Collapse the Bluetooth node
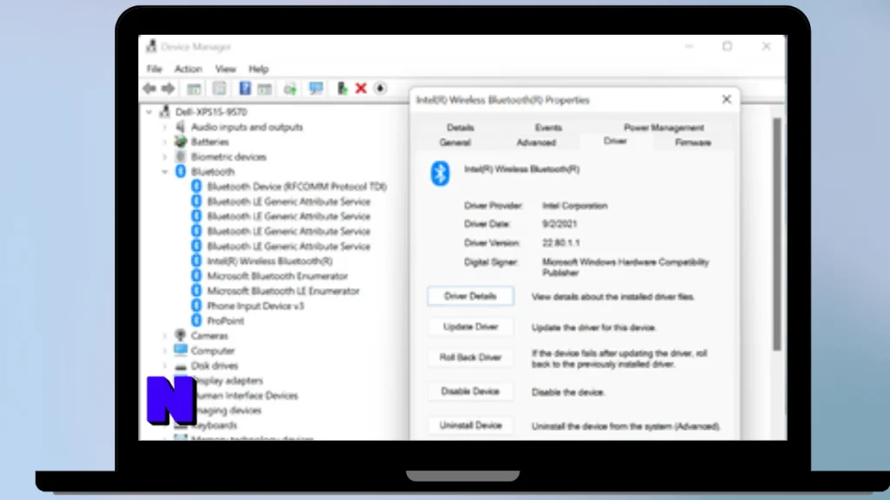 click(x=165, y=172)
